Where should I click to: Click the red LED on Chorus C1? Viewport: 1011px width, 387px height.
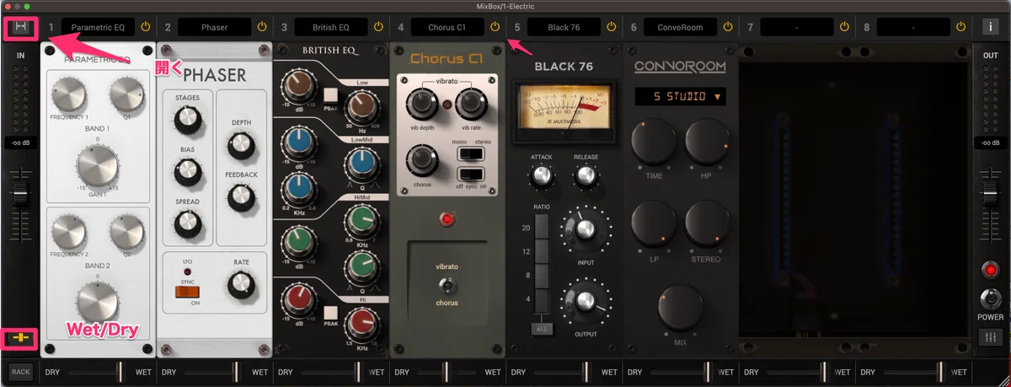[447, 221]
